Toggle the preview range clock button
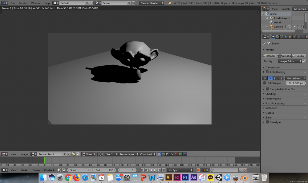This screenshot has height=183, width=308. pos(59,170)
